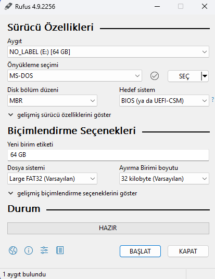Click the HAZIR progress bar

[x=108, y=228]
